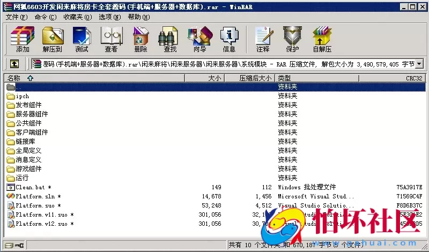Click CRC32 value 71569C4F
Image resolution: width=429 pixels, height=252 pixels.
(x=409, y=196)
